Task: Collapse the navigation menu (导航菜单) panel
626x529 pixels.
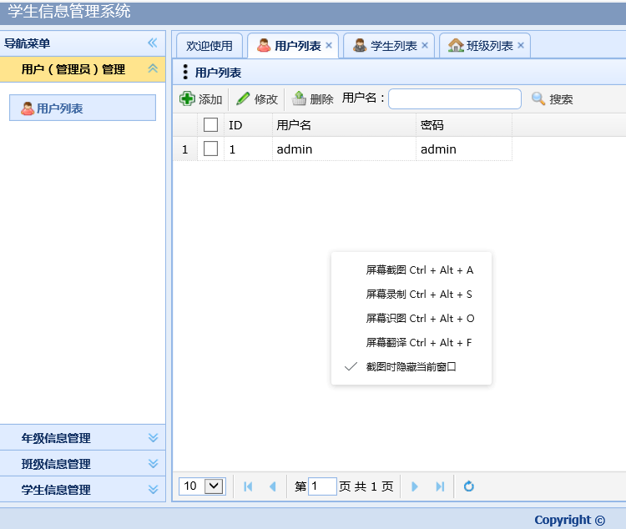Action: [153, 43]
